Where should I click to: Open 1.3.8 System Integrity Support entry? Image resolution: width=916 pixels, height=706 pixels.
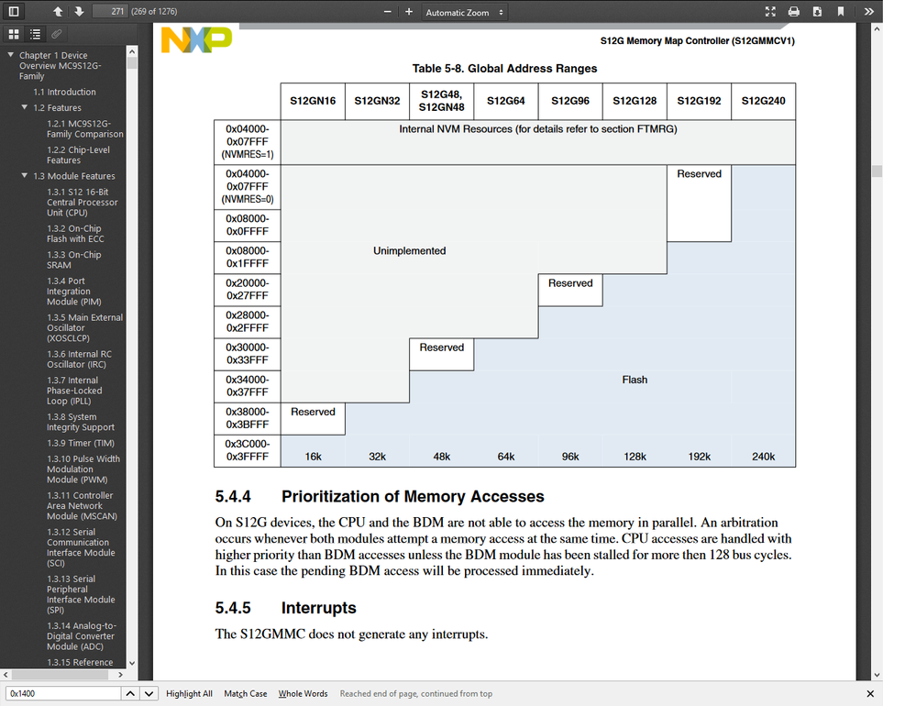(x=81, y=422)
